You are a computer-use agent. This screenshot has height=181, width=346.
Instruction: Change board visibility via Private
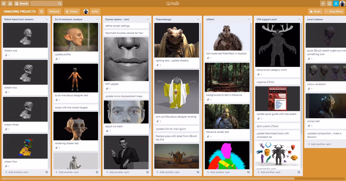(x=72, y=11)
